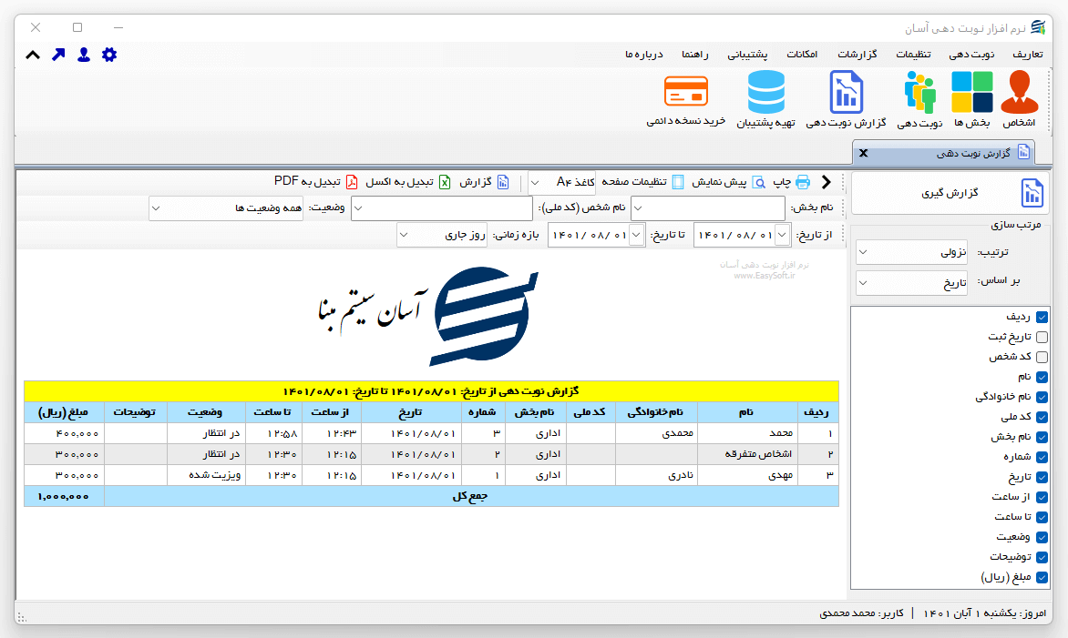Open the از تاریخ date picker arrow

click(783, 236)
